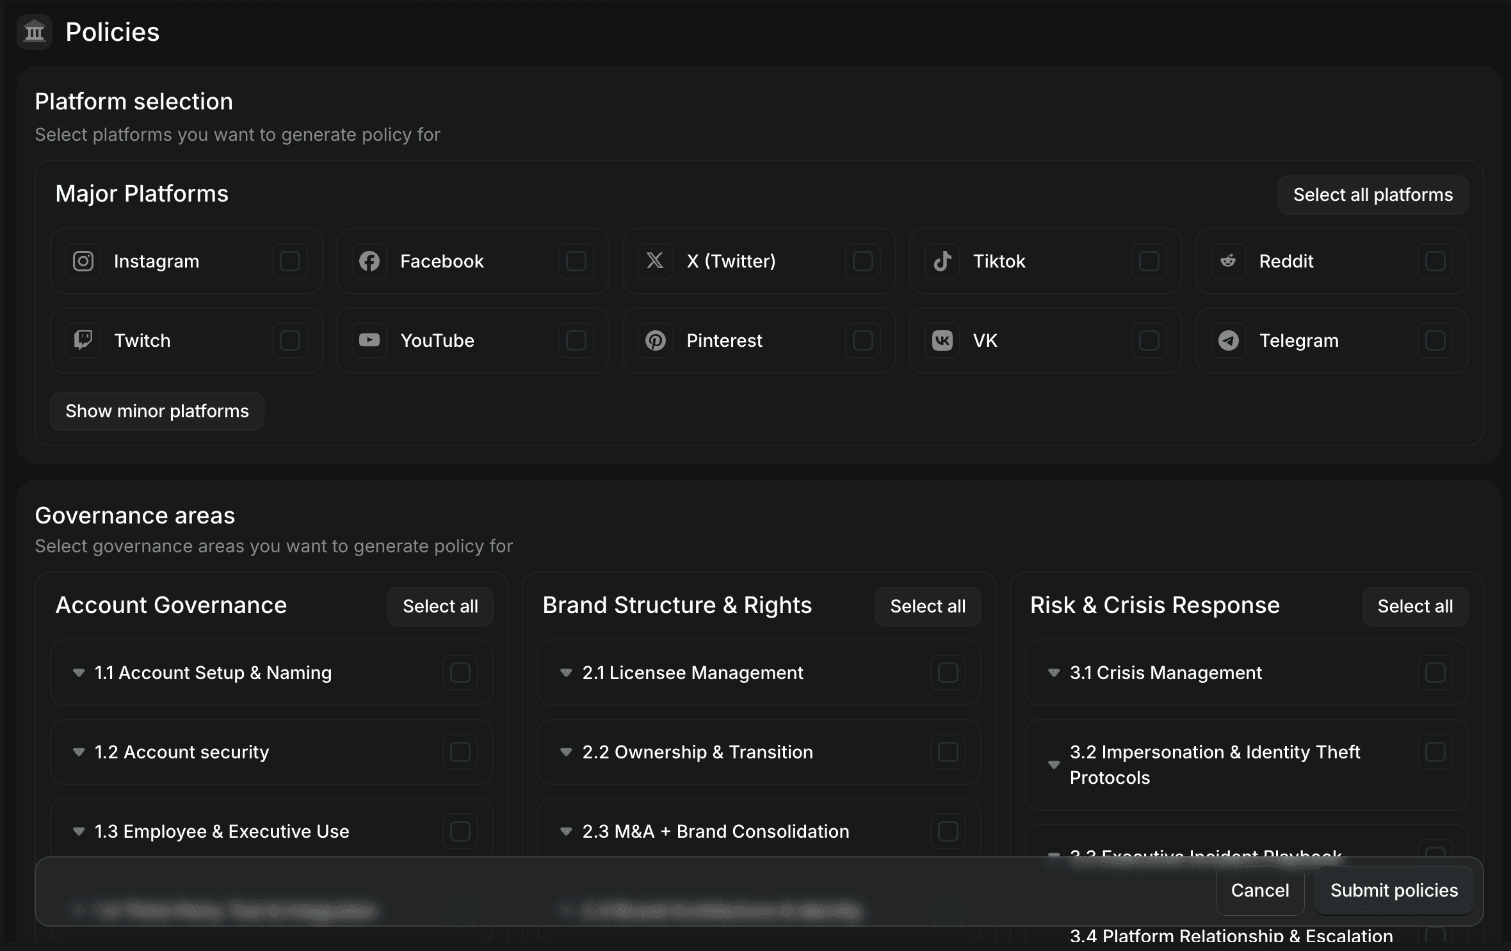Check the VK platform checkbox

(1149, 340)
